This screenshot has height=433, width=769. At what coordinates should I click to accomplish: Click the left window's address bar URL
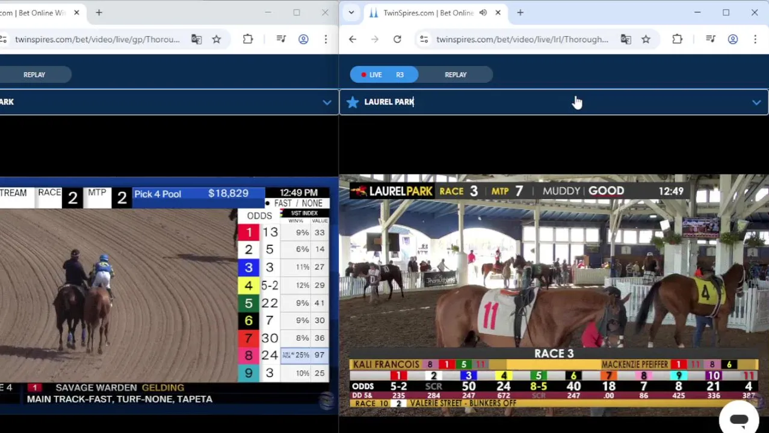(97, 39)
